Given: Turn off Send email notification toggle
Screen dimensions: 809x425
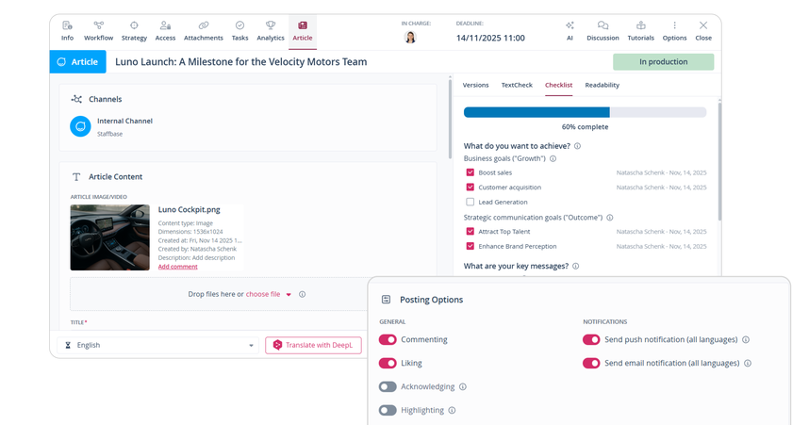Looking at the screenshot, I should pyautogui.click(x=591, y=363).
